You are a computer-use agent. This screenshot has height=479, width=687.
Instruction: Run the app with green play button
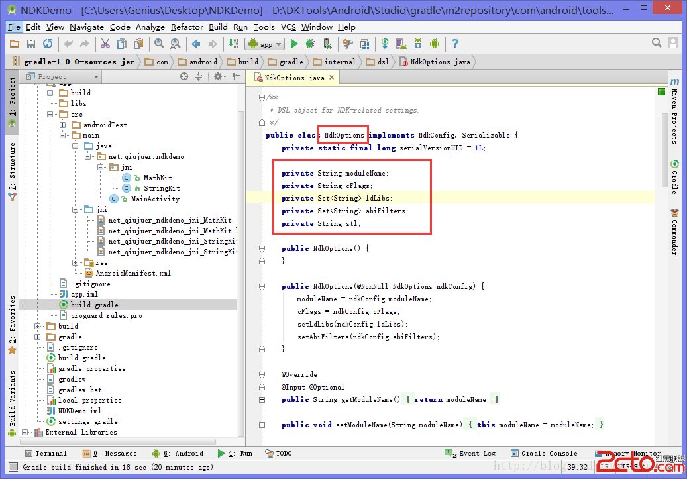293,44
